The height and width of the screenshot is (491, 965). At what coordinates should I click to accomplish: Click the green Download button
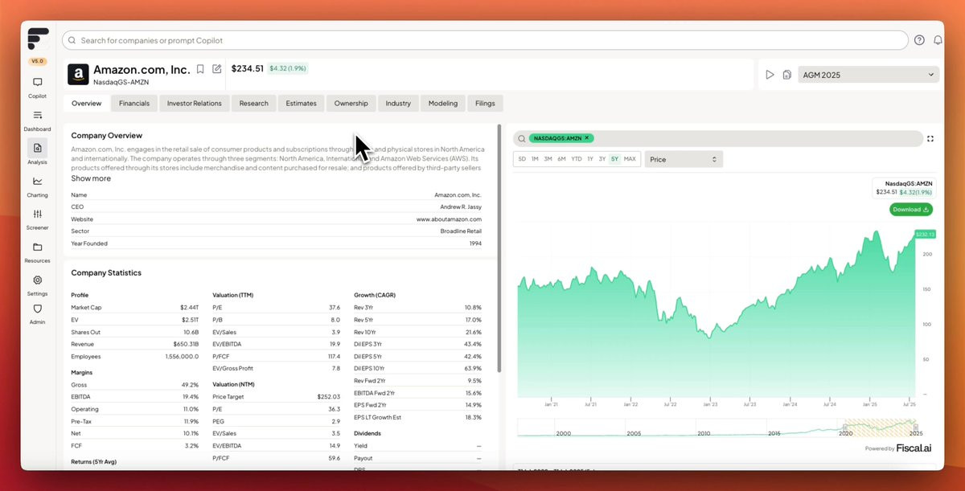point(911,210)
